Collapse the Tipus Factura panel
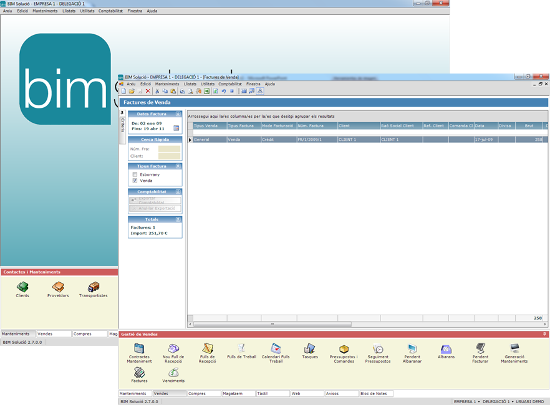Image resolution: width=550 pixels, height=405 pixels. pos(178,166)
